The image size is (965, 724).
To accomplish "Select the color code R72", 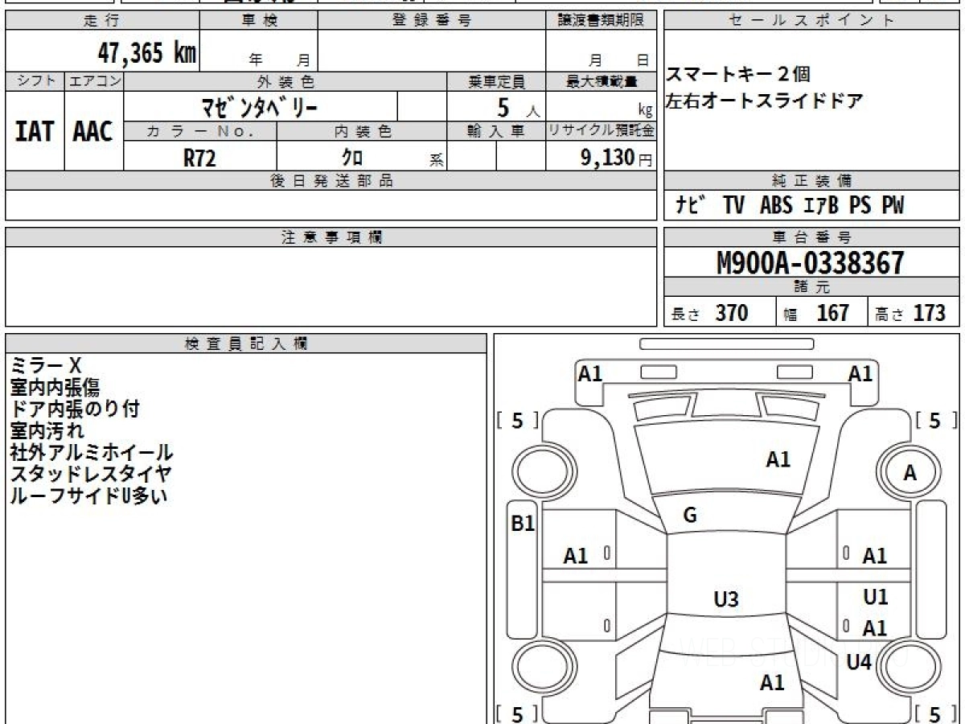I will coord(199,158).
